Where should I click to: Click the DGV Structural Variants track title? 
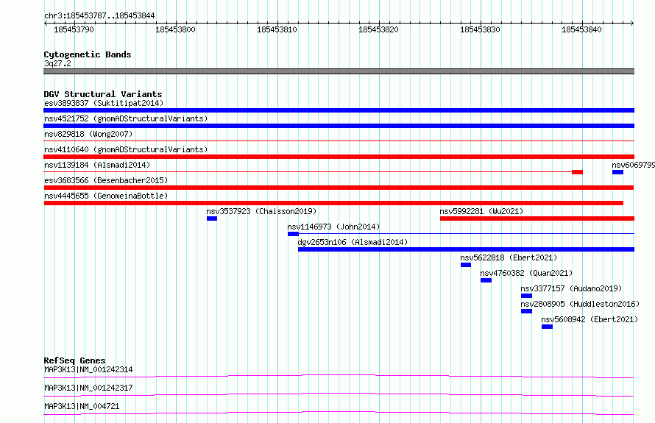(x=103, y=94)
